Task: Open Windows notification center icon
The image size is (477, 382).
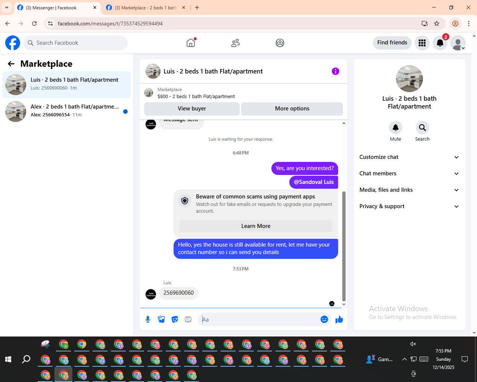Action: click(x=465, y=359)
